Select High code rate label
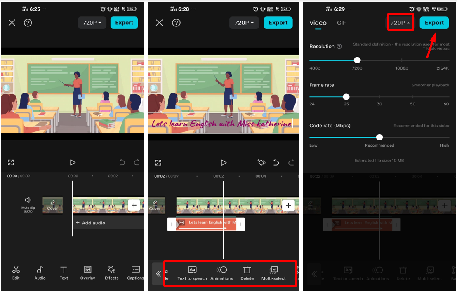The image size is (457, 292). click(x=444, y=145)
